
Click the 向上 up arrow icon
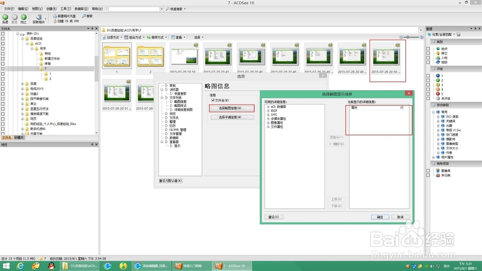click(24, 17)
